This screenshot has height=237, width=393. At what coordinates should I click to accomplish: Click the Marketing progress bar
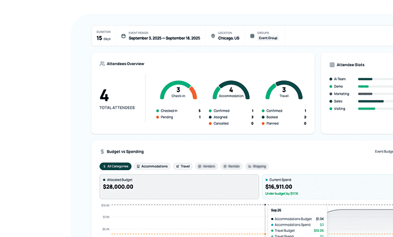tap(376, 94)
